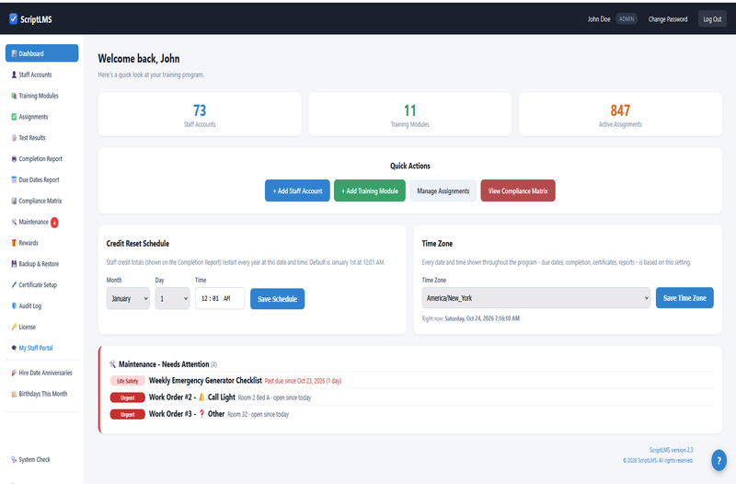736x484 pixels.
Task: Click the ScriptLMS version 2.3 link
Action: click(671, 450)
